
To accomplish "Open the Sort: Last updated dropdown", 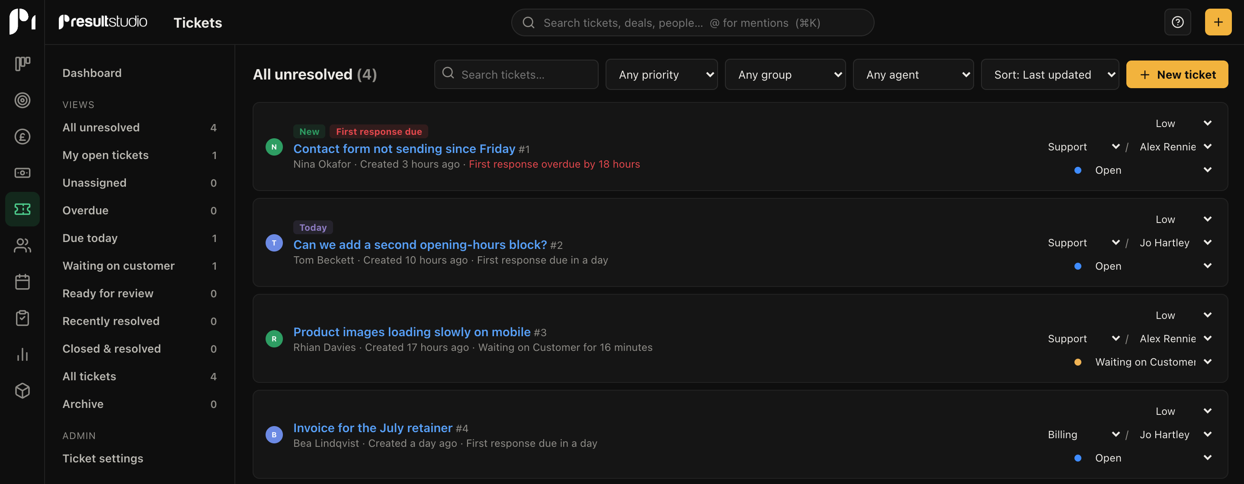I will click(1049, 75).
